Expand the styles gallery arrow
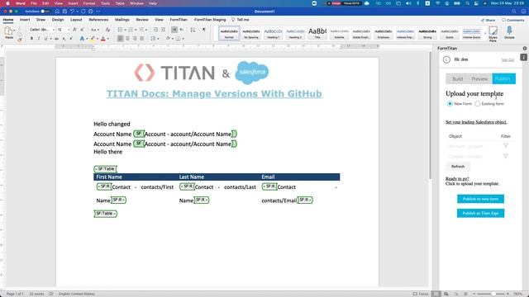The width and height of the screenshot is (529, 297). 485,33
